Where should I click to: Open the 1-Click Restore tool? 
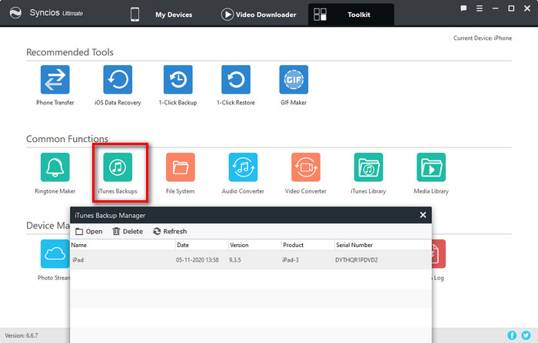(x=236, y=80)
